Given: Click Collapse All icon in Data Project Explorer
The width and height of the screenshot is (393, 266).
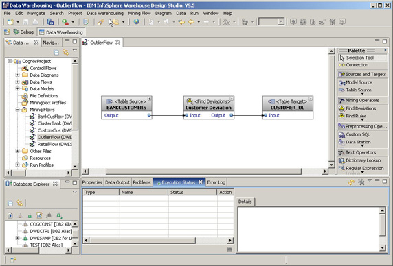Looking at the screenshot, I should tap(56, 53).
